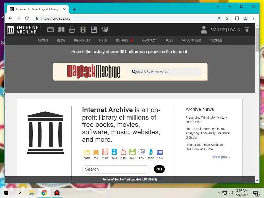This screenshot has width=264, height=198.
Task: Open the Web icon in Archive top bar
Action: coord(50,30)
